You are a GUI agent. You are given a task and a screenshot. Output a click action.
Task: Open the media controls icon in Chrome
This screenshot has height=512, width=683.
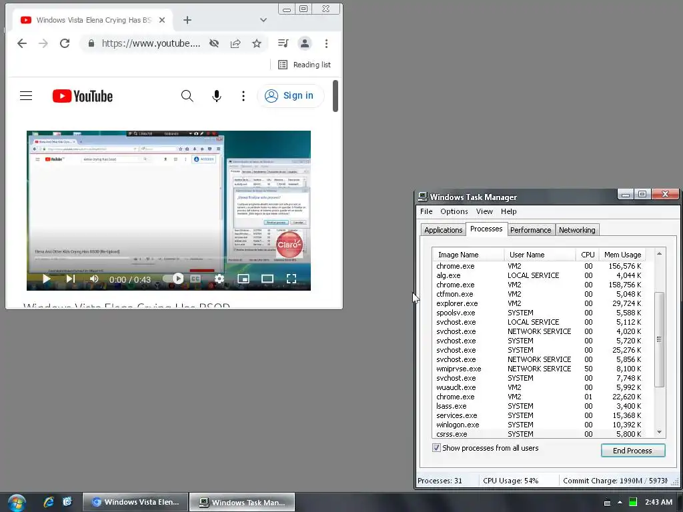click(283, 43)
